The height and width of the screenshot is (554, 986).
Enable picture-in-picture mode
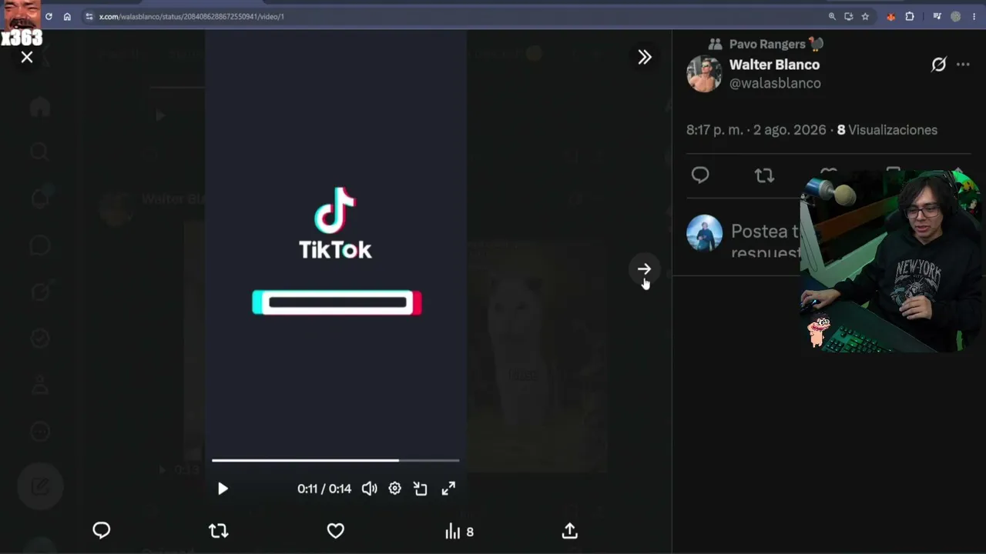421,489
